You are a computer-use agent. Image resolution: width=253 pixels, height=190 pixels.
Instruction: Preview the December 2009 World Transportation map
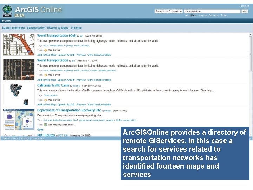(81, 80)
